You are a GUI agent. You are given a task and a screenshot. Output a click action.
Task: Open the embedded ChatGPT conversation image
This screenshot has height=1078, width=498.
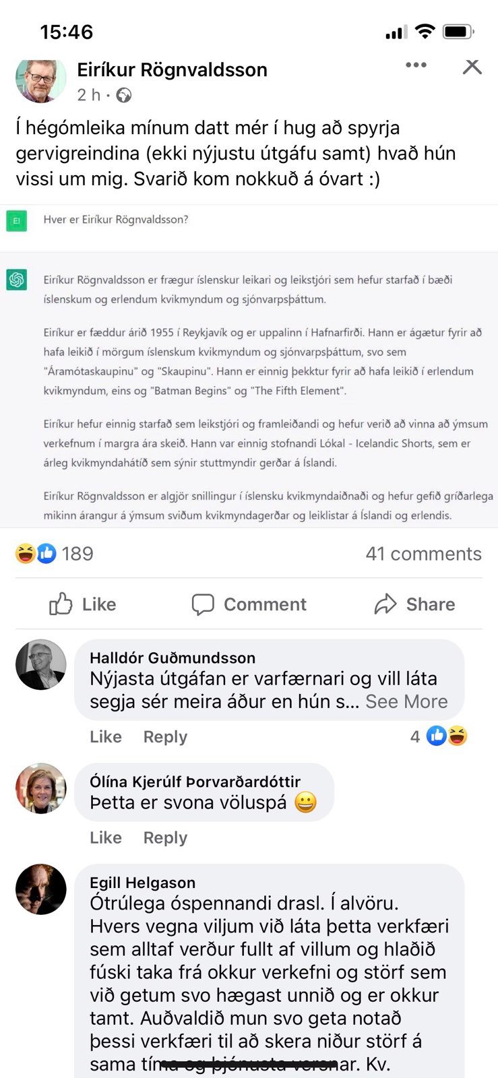tap(249, 366)
